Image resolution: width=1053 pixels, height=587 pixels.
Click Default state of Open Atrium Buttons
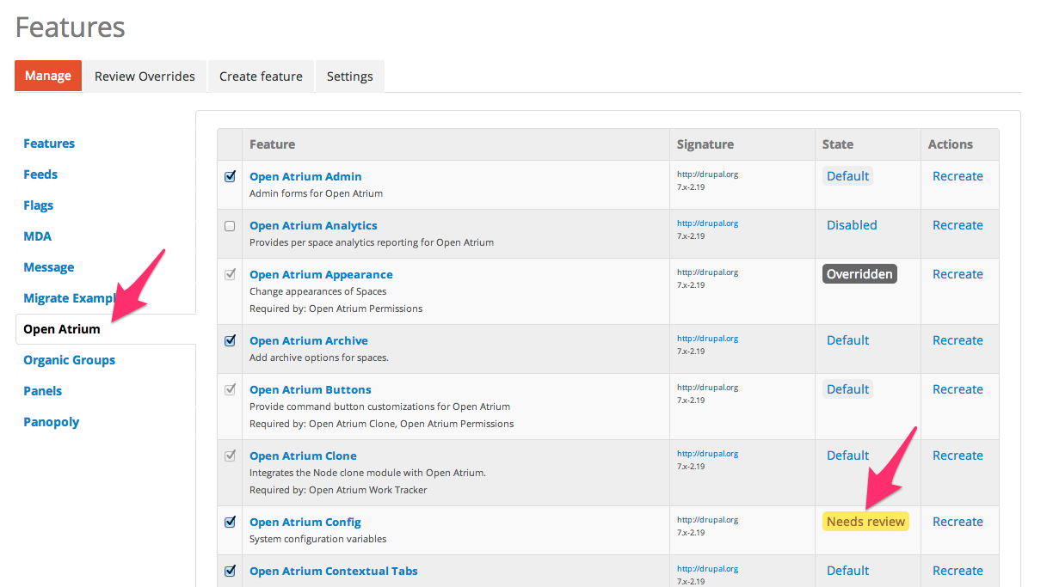pos(847,389)
